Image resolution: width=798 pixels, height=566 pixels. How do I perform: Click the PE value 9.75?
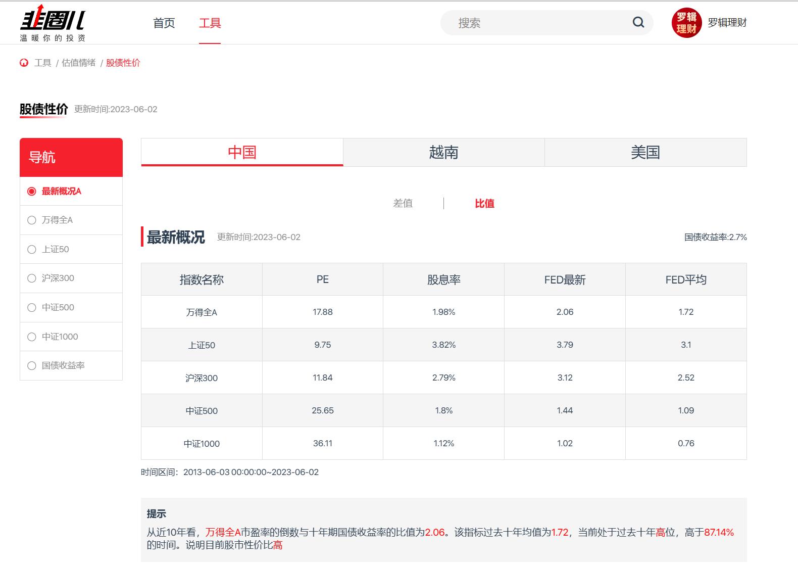coord(323,345)
